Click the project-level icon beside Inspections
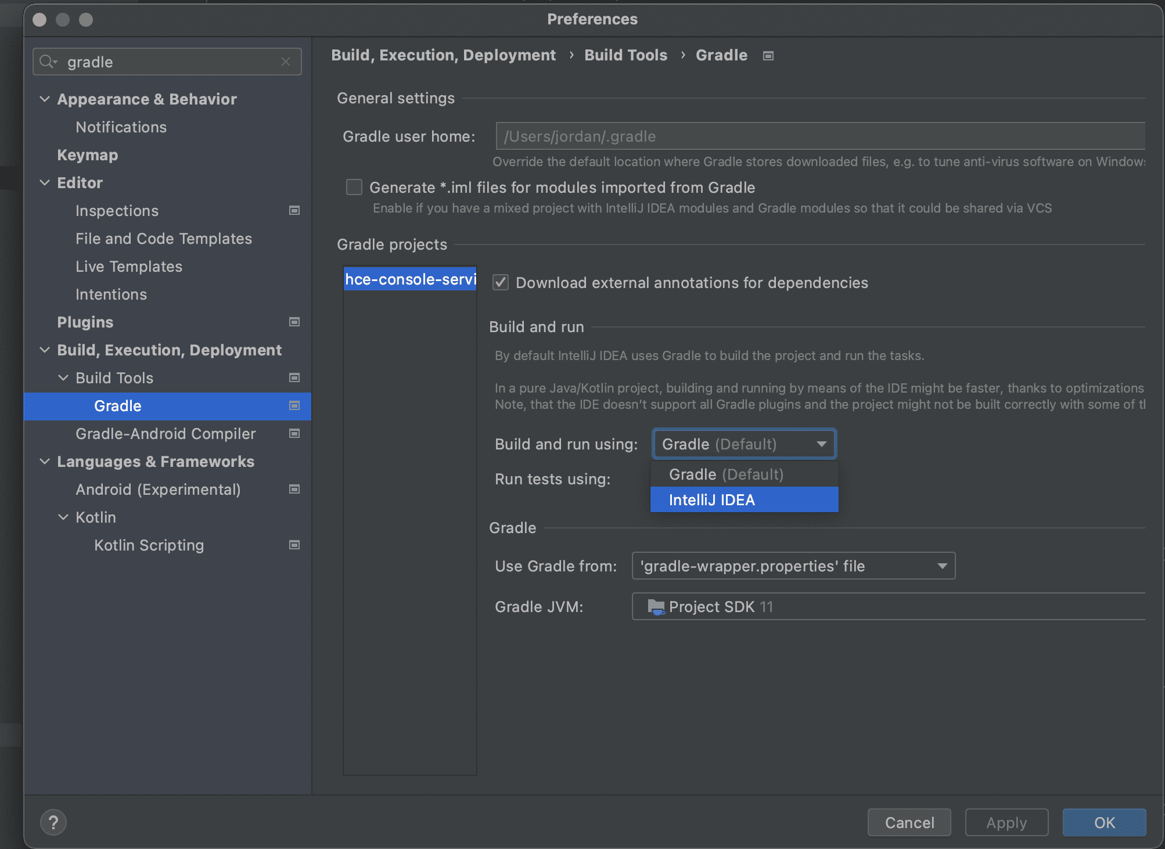The width and height of the screenshot is (1165, 849). (294, 210)
